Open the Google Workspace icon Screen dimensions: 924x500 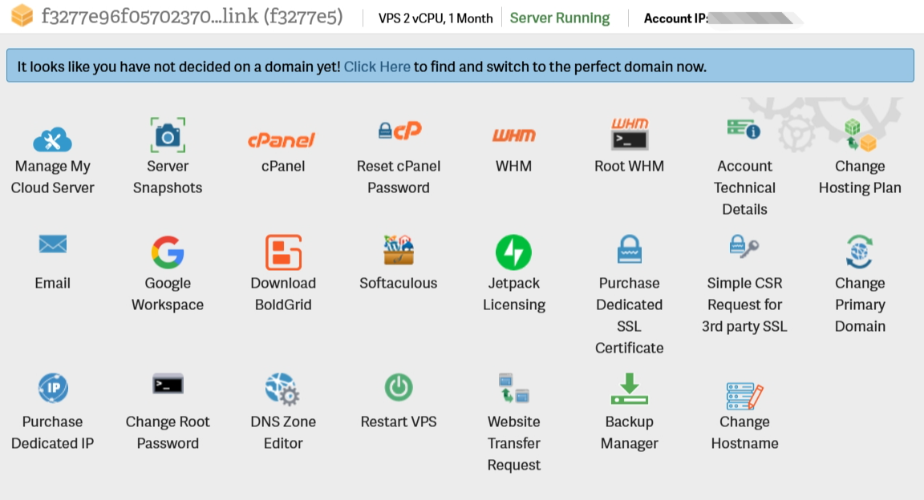pyautogui.click(x=168, y=252)
